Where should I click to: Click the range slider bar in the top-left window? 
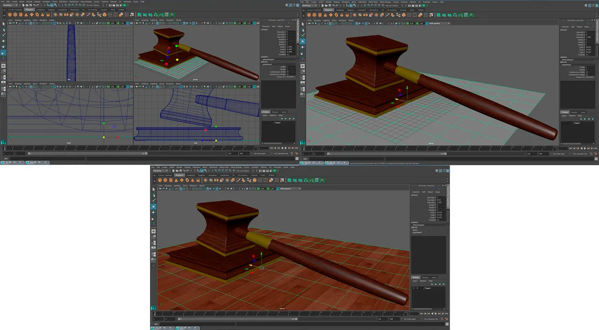pos(88,153)
